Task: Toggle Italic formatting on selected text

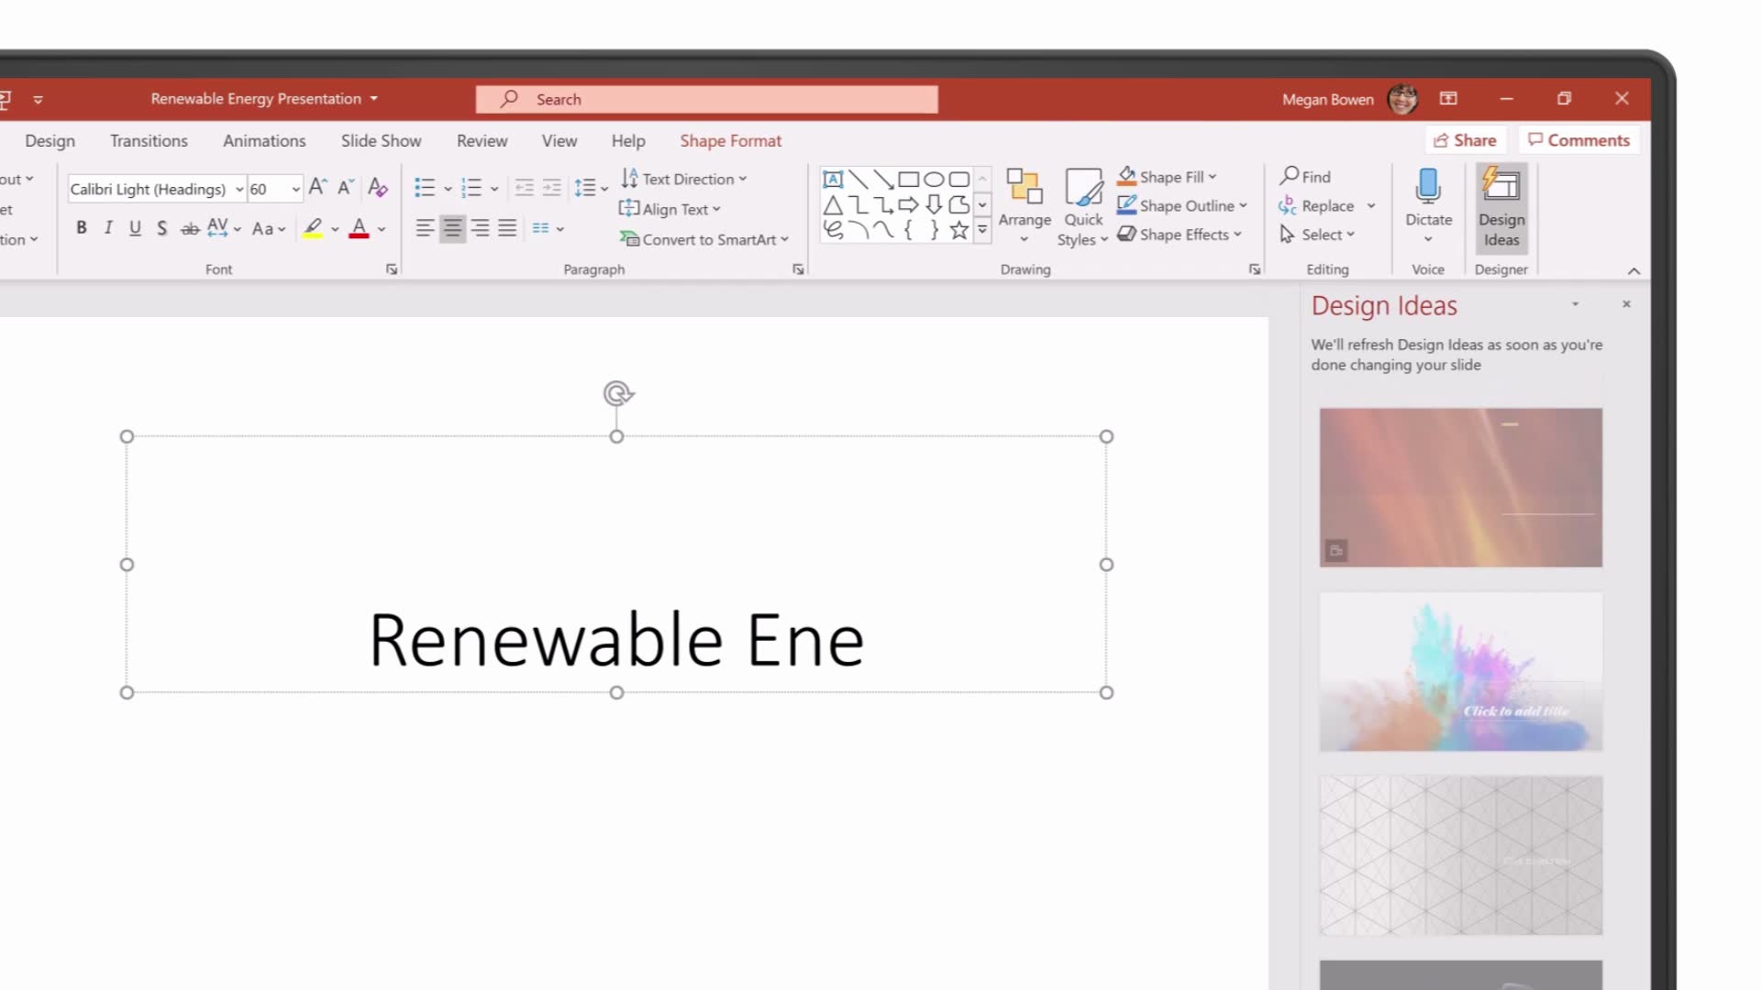Action: tap(107, 228)
